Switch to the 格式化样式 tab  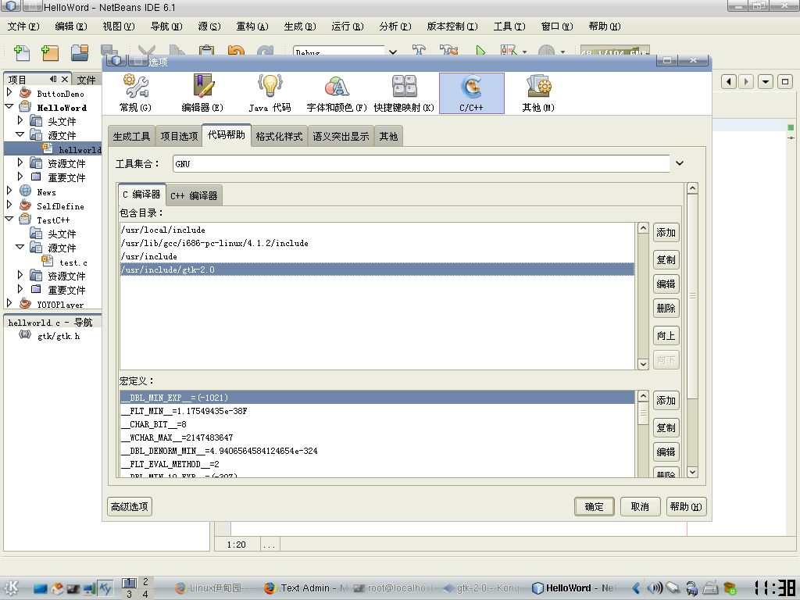click(279, 136)
